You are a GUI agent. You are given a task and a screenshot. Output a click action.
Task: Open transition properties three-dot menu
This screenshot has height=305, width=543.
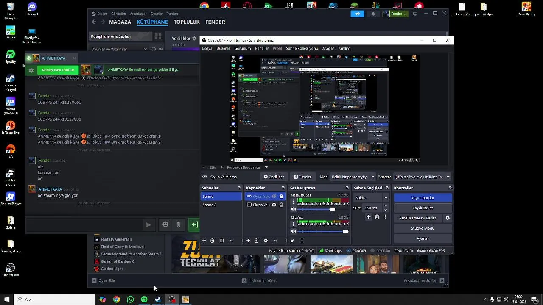tap(385, 217)
